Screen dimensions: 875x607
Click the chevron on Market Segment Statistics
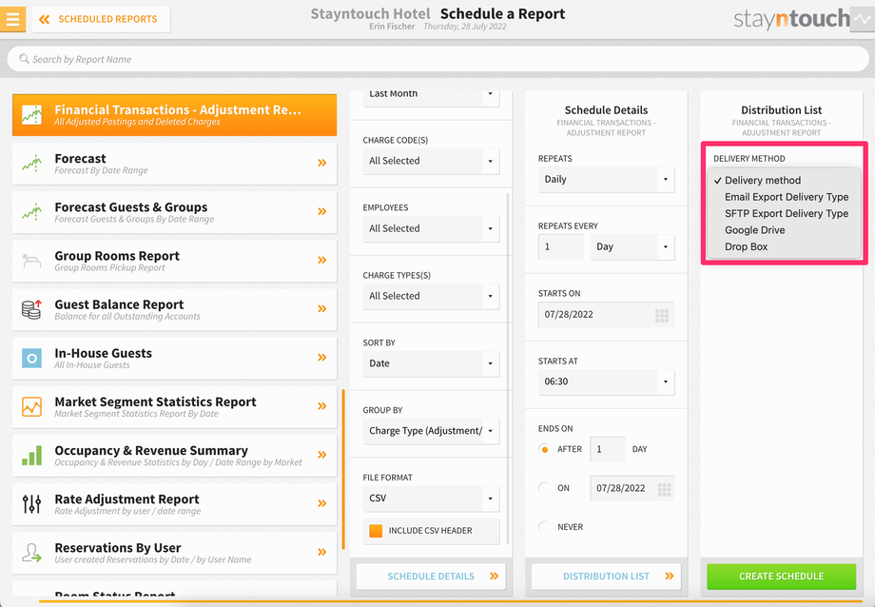pyautogui.click(x=322, y=405)
